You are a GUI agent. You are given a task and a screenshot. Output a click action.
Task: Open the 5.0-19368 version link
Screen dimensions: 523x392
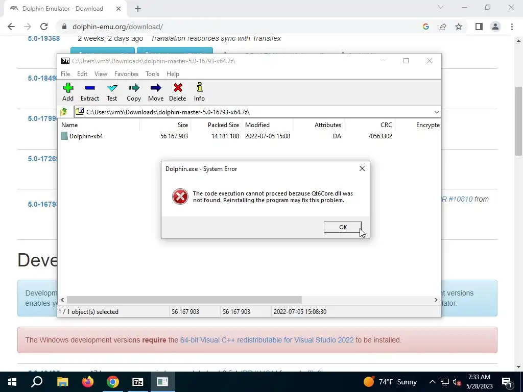pos(44,38)
